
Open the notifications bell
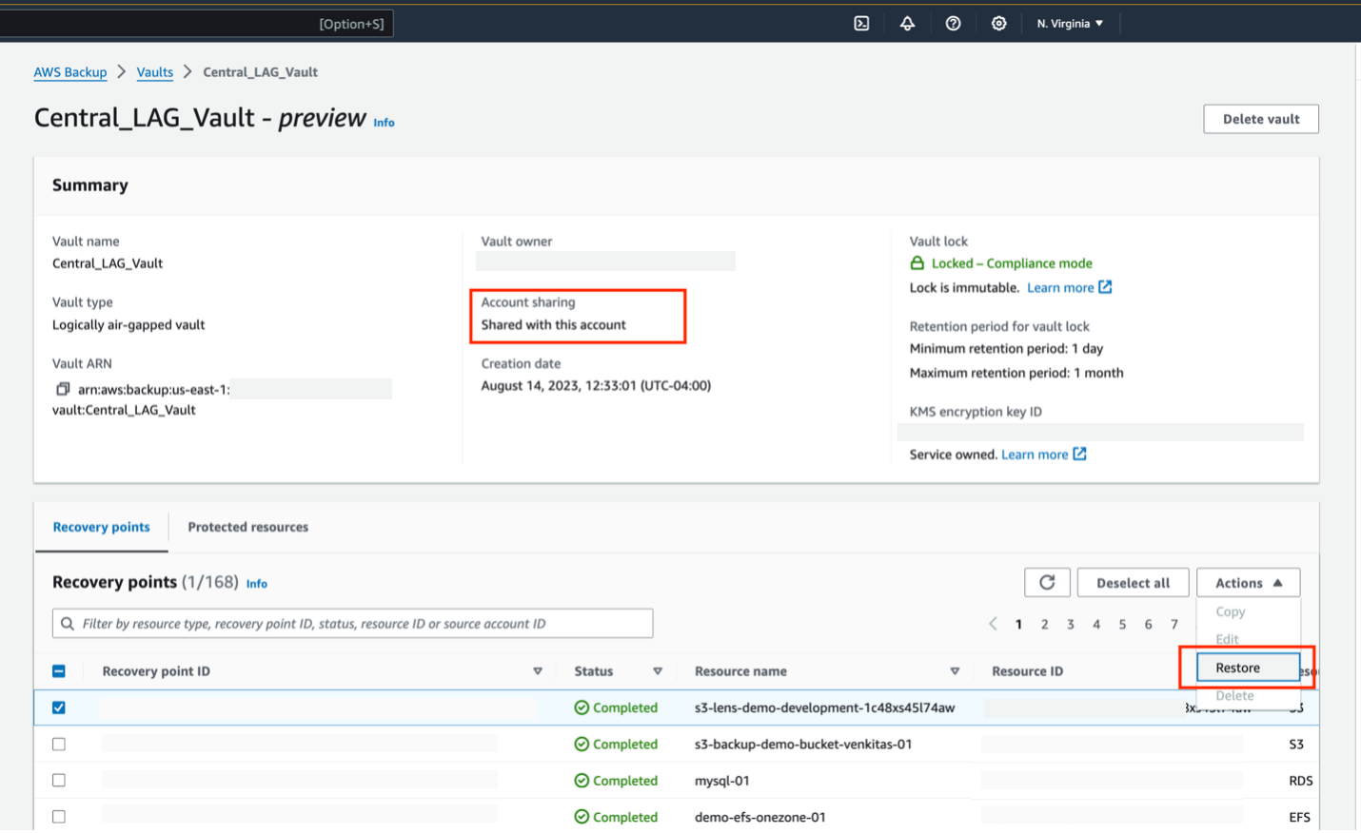click(x=907, y=24)
